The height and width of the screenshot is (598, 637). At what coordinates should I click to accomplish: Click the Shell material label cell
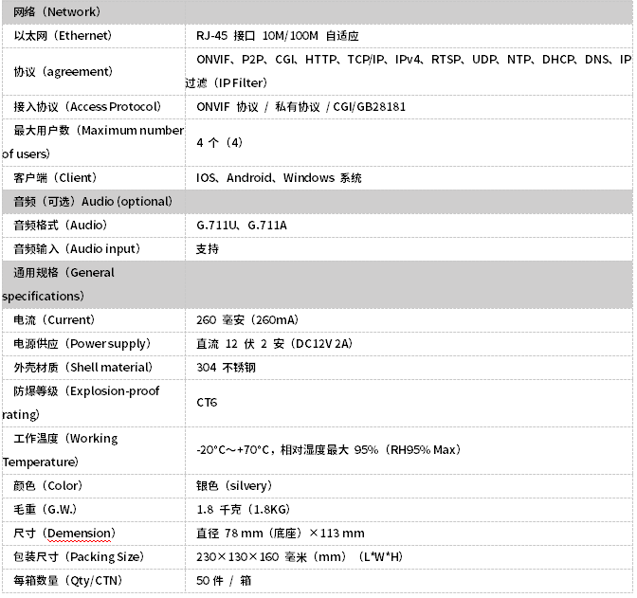tap(82, 367)
